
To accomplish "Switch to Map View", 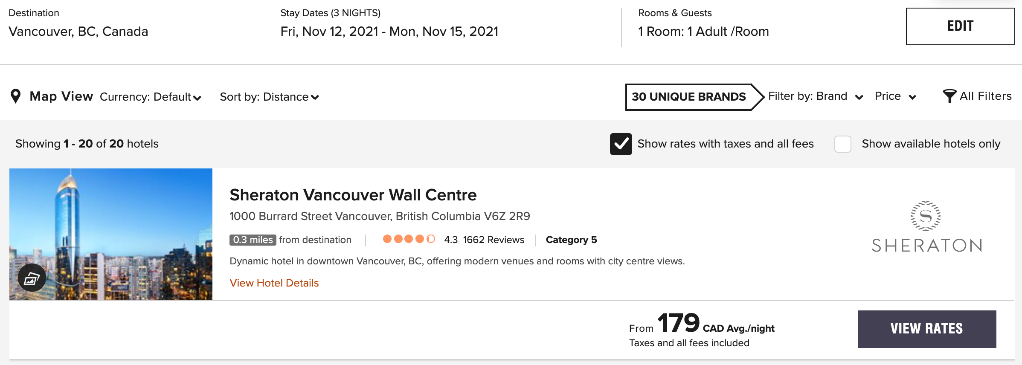I will point(61,96).
